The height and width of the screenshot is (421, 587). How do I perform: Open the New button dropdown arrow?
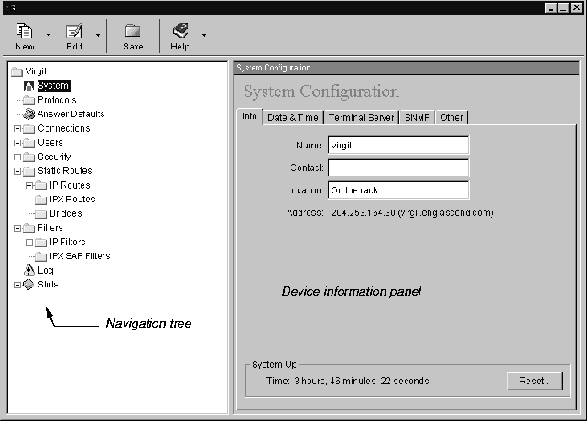(x=49, y=37)
